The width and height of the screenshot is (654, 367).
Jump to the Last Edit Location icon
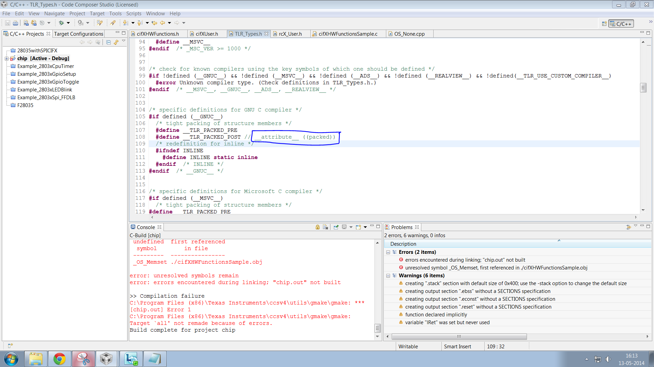pyautogui.click(x=155, y=23)
